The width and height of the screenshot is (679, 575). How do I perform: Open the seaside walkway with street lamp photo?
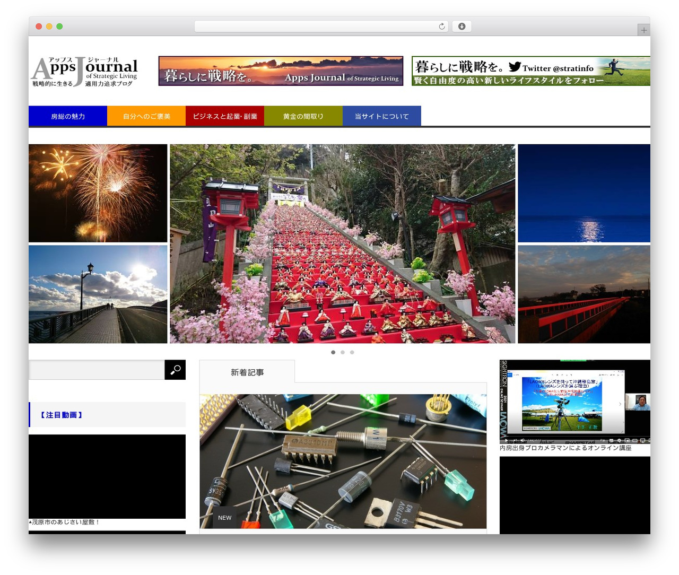(98, 294)
